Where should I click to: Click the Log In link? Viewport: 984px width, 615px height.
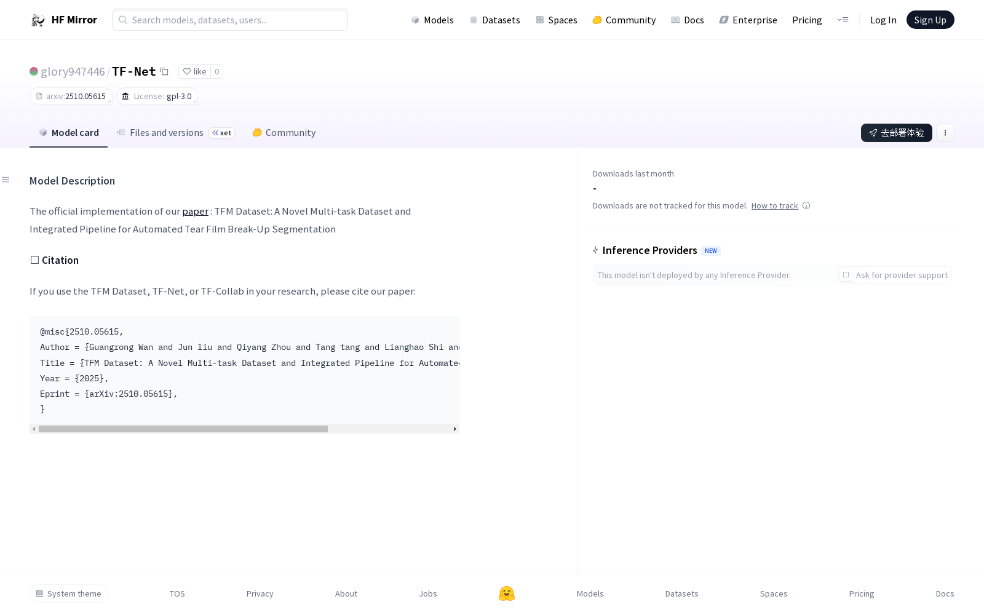(x=883, y=20)
